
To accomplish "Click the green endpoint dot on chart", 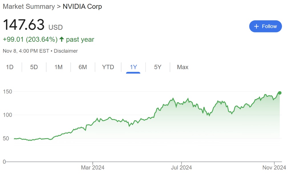I will [280, 93].
